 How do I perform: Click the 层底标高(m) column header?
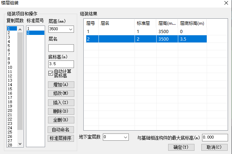(x=192, y=23)
